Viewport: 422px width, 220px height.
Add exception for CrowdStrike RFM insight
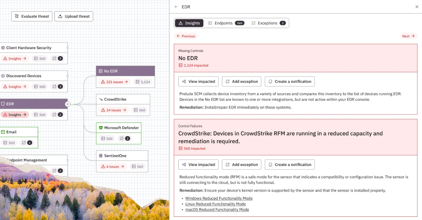point(242,165)
